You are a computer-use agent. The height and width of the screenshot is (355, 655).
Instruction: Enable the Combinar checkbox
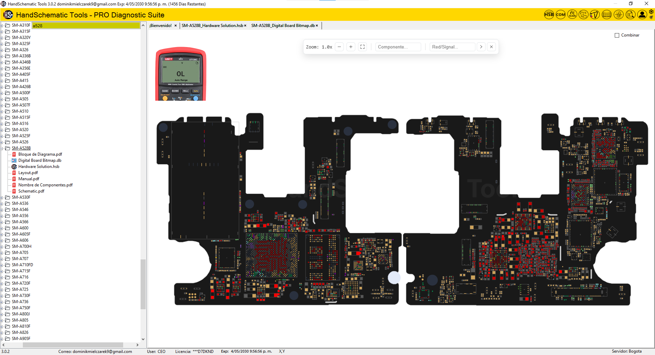[617, 35]
